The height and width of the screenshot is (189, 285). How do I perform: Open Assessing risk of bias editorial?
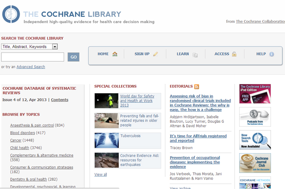[x=200, y=103]
